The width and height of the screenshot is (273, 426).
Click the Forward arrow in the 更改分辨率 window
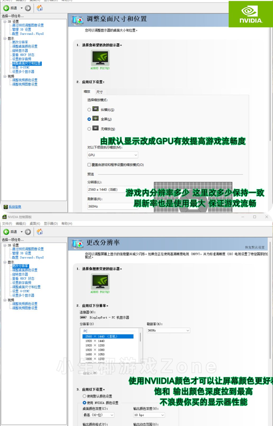(x=28, y=232)
